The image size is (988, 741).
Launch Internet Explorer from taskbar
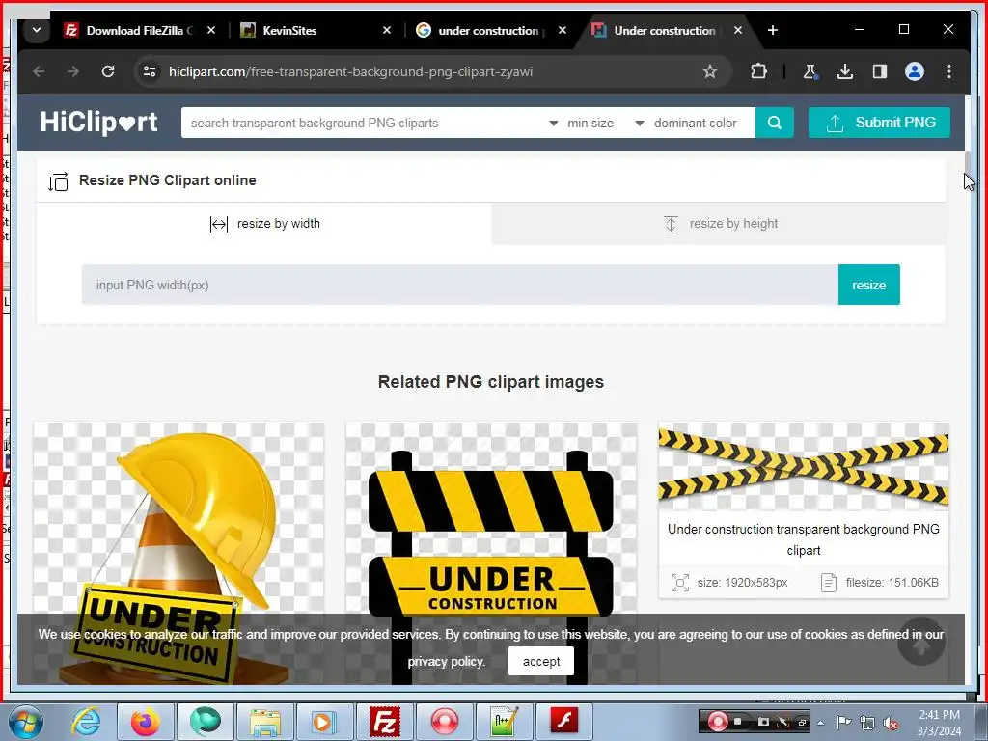pyautogui.click(x=86, y=721)
